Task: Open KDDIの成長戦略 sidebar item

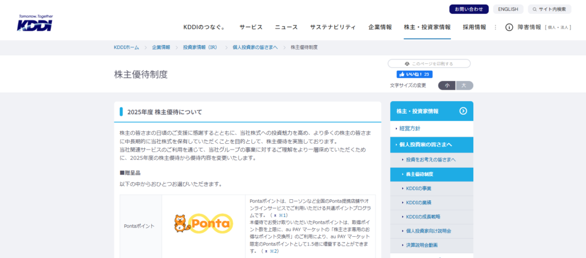Action: click(x=431, y=216)
